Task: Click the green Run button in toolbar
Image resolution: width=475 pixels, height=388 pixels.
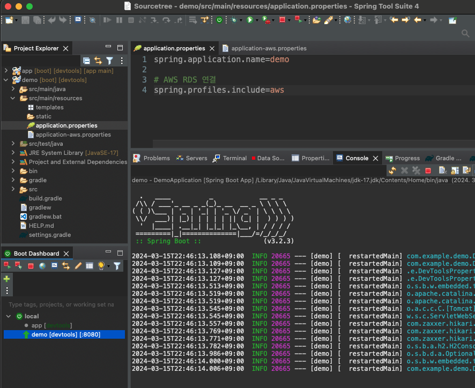Action: tap(250, 20)
